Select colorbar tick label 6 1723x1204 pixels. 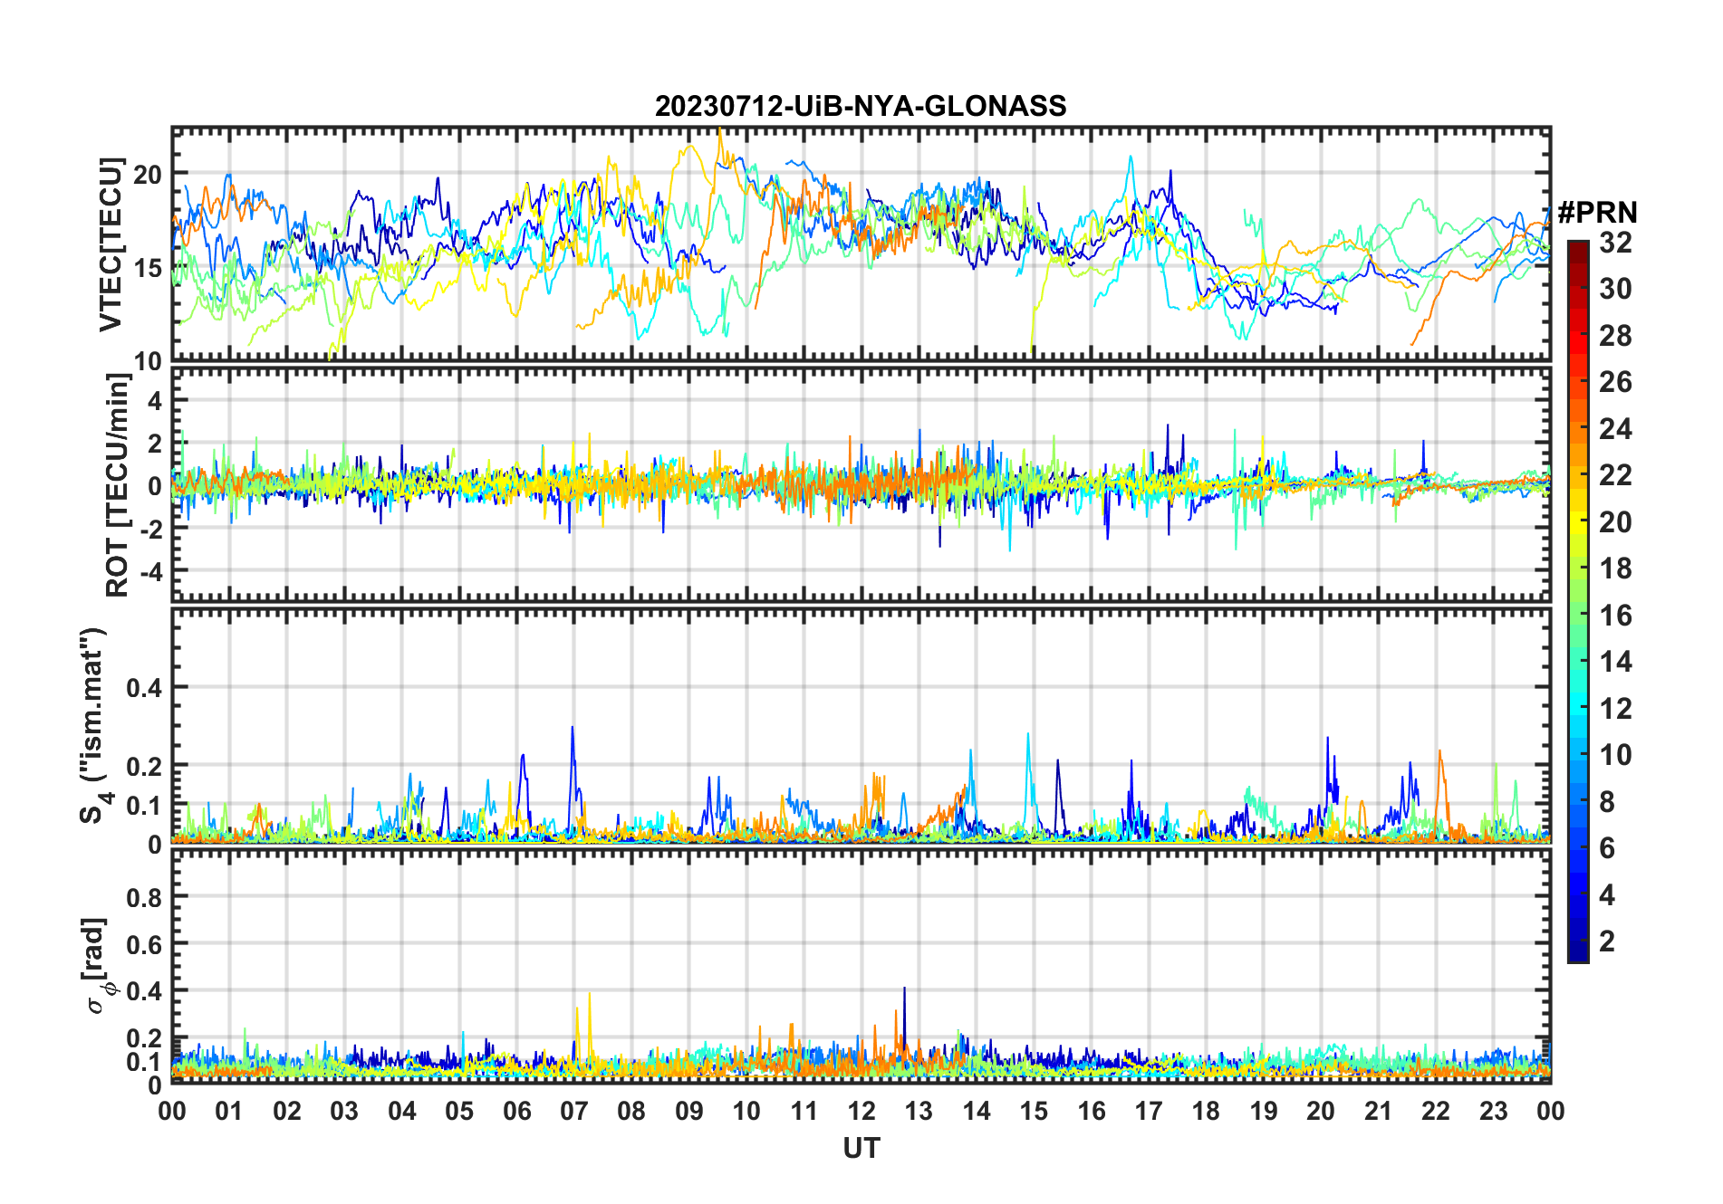click(1607, 848)
